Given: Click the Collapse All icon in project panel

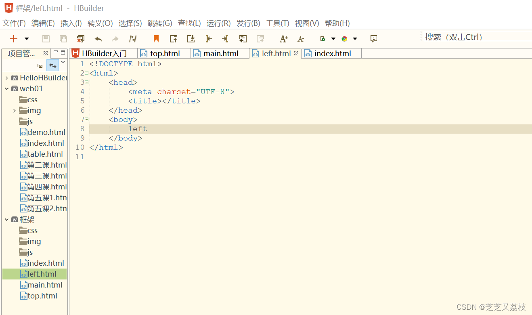Looking at the screenshot, I should point(40,65).
